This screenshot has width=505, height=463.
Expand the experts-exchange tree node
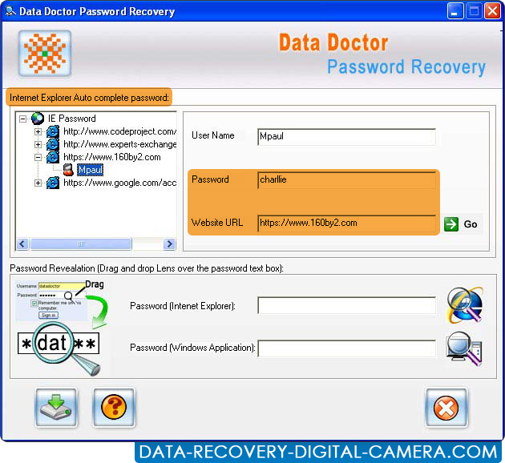38,144
